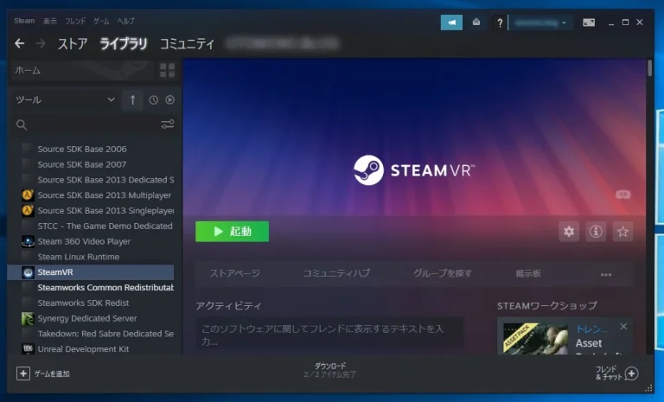Click the sort order up arrow button
The width and height of the screenshot is (664, 402).
(132, 100)
